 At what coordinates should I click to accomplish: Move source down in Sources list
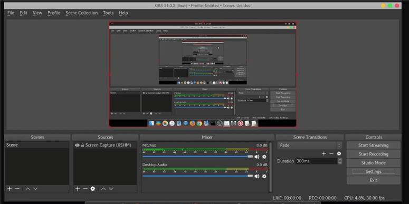tap(111, 189)
